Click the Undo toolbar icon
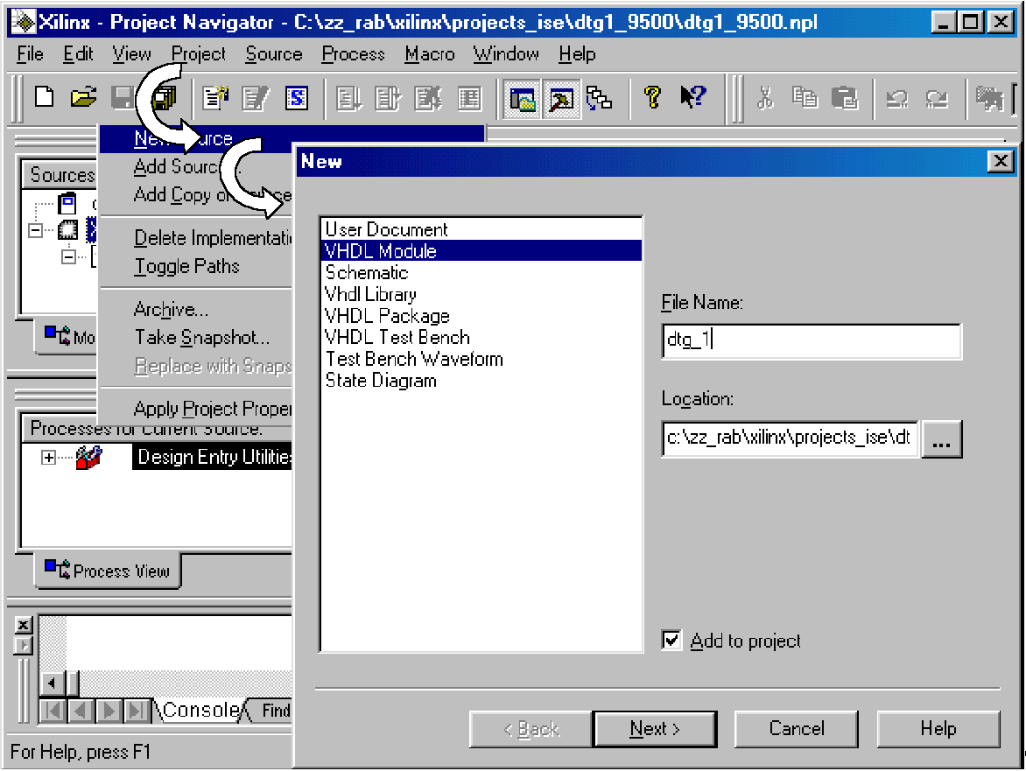1026x771 pixels. point(897,98)
